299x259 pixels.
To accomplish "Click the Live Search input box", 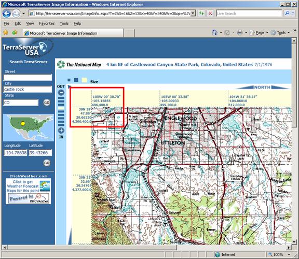I will 249,13.
